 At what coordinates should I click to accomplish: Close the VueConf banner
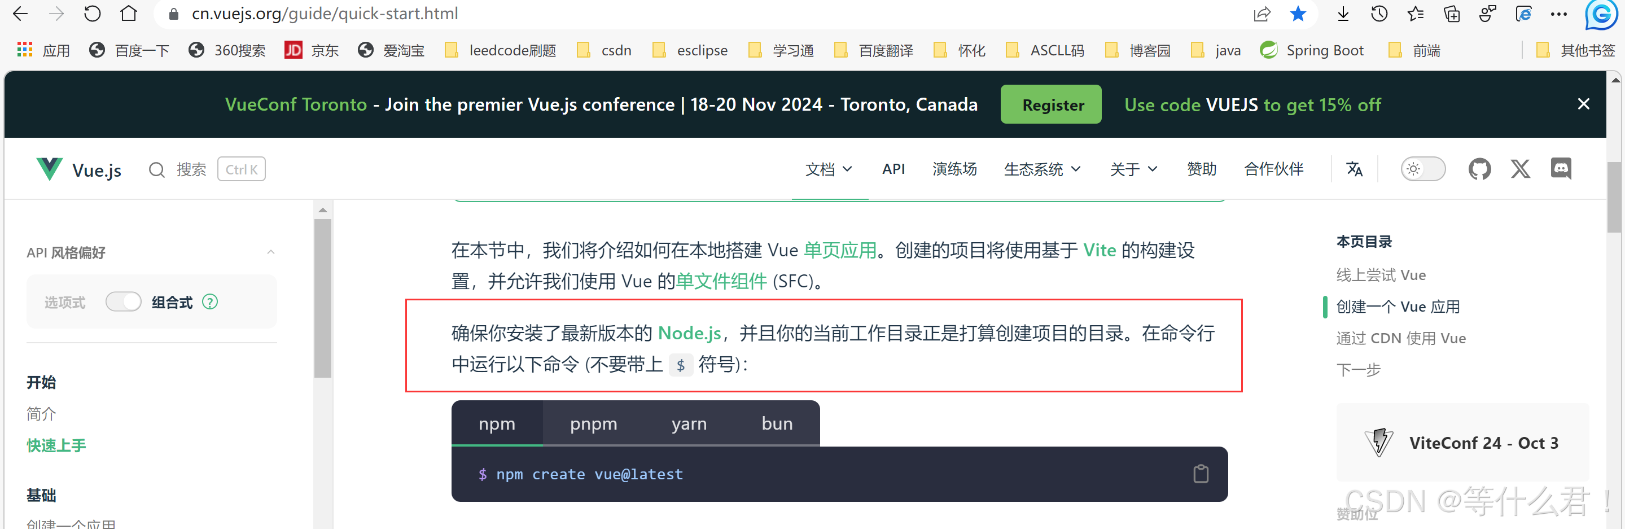tap(1583, 104)
